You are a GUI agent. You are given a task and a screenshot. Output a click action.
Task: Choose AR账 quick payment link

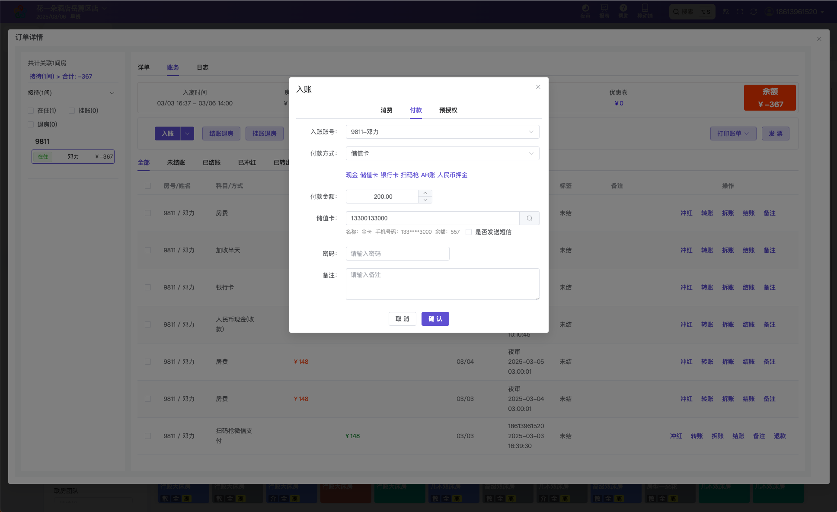428,175
